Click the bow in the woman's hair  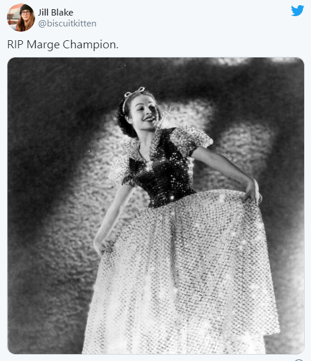click(135, 91)
